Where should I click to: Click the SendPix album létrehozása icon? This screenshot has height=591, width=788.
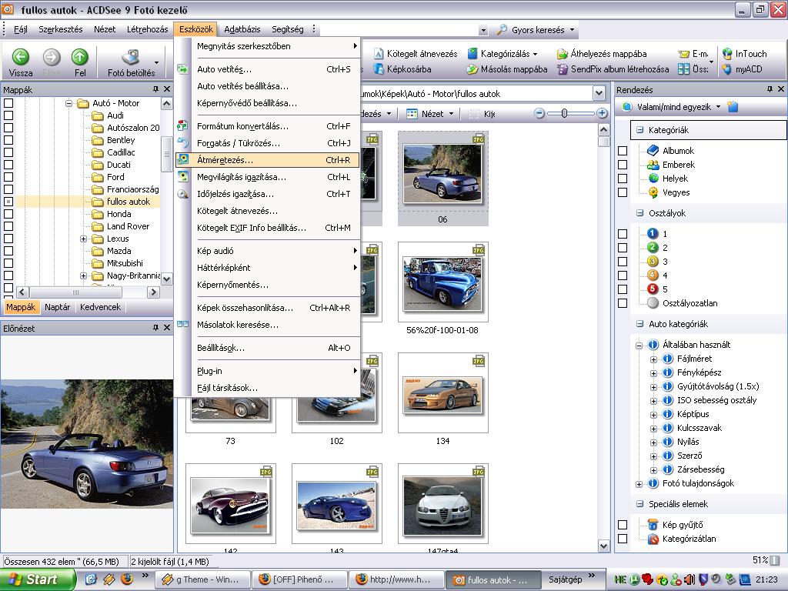coord(562,69)
